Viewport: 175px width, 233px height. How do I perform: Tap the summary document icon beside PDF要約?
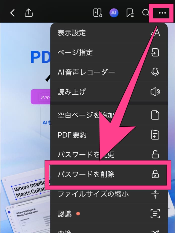[155, 135]
